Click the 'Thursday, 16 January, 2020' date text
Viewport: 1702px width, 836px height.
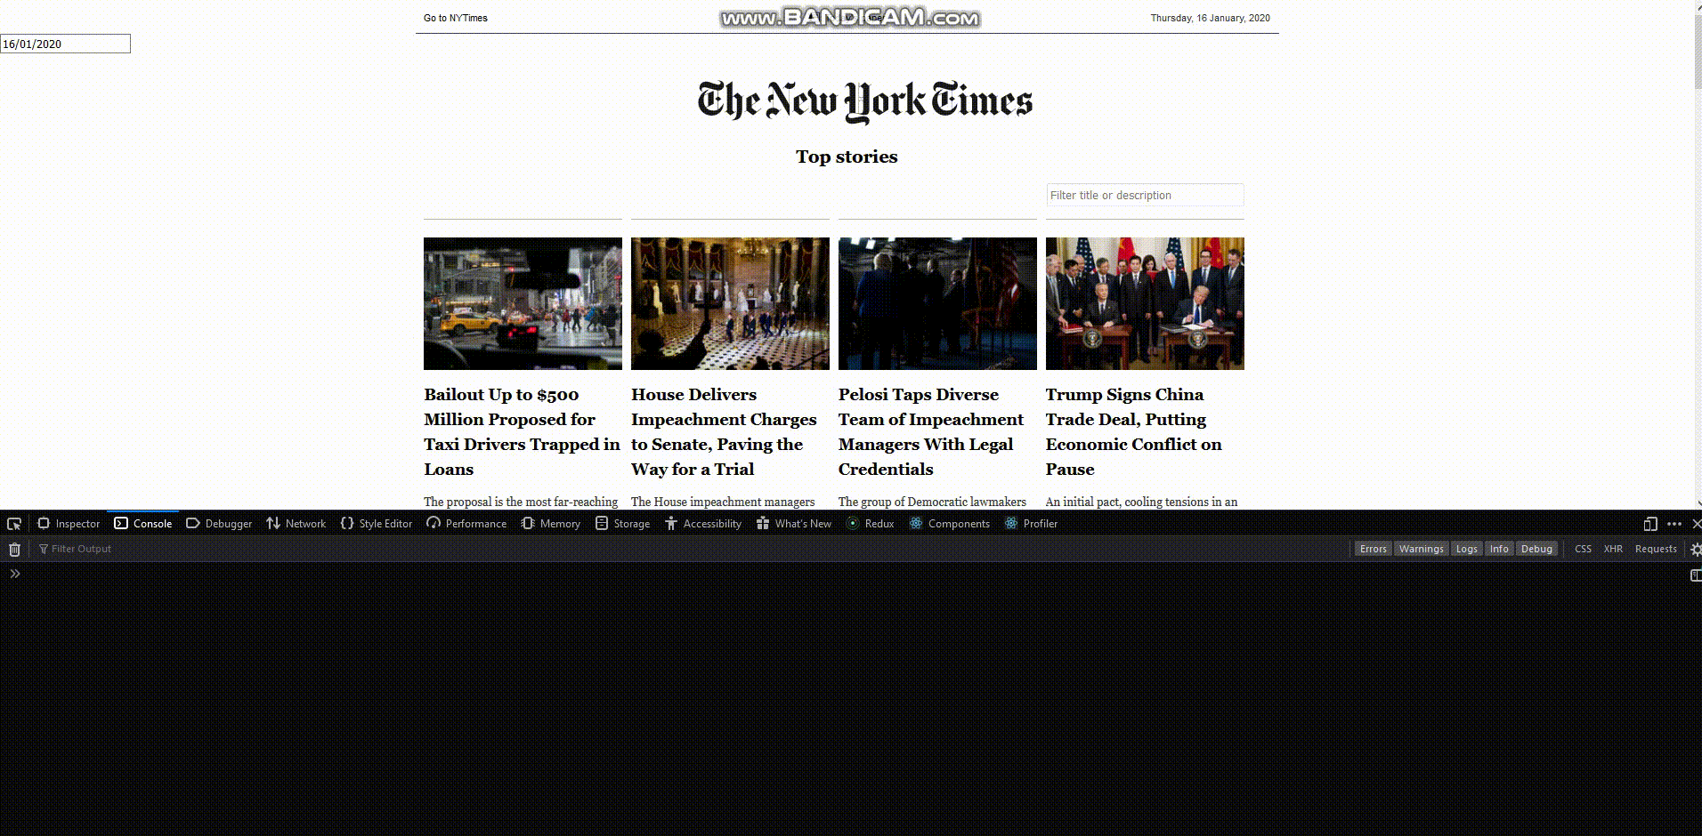pyautogui.click(x=1210, y=18)
